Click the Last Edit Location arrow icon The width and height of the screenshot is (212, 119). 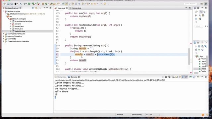click(92, 4)
